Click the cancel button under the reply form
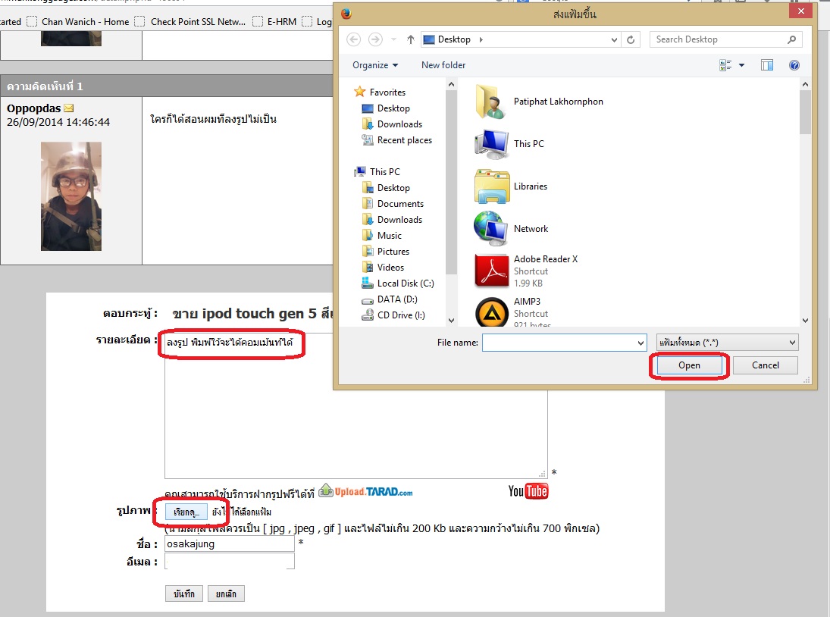Screen dimensions: 830x617 [x=226, y=594]
